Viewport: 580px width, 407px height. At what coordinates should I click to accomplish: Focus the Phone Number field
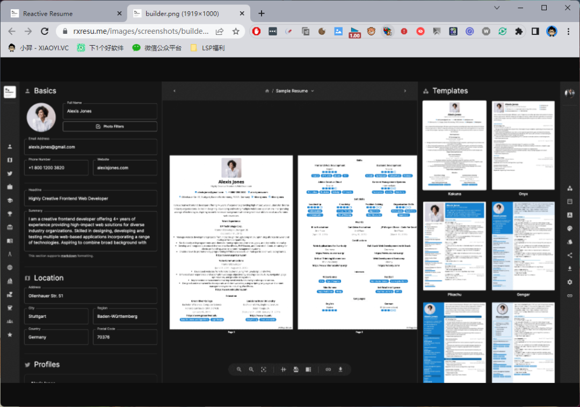(x=56, y=168)
